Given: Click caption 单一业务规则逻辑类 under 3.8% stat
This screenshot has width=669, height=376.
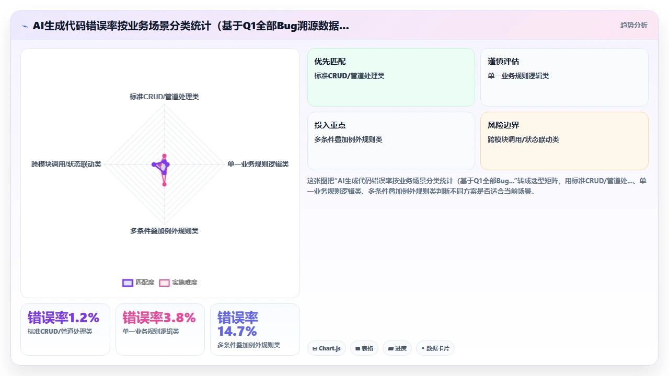Looking at the screenshot, I should (x=151, y=332).
